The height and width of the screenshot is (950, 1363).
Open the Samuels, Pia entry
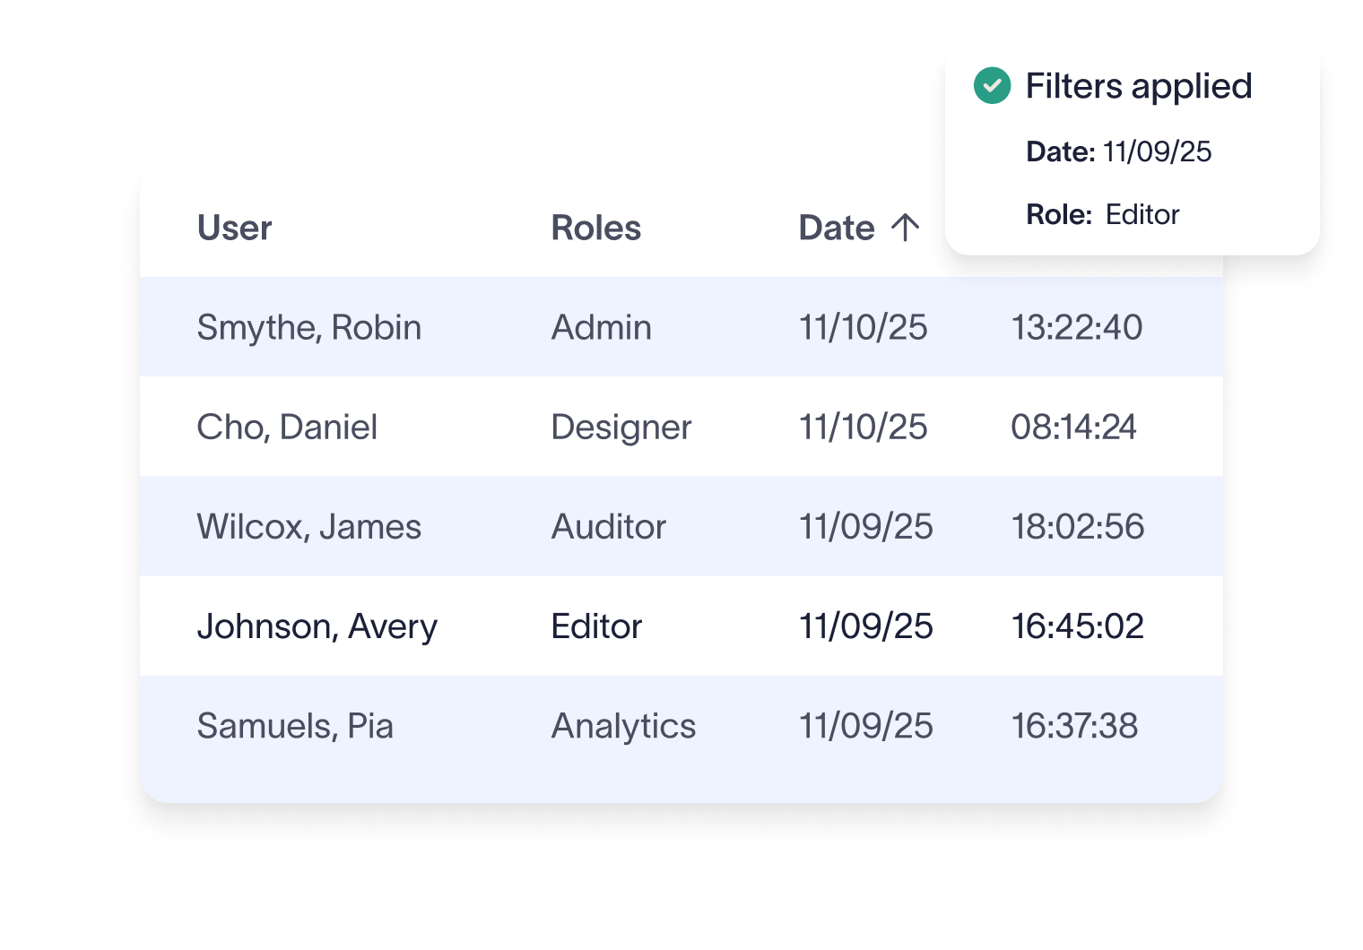click(x=295, y=725)
